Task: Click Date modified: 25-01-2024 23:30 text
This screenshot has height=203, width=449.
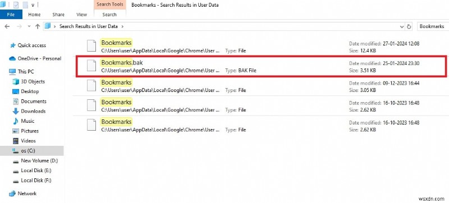Action: [x=384, y=63]
